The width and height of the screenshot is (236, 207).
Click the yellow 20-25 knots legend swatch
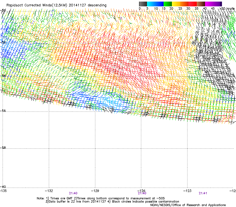176,4
